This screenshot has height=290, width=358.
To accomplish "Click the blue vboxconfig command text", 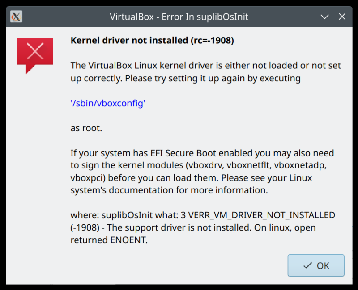I will [107, 103].
